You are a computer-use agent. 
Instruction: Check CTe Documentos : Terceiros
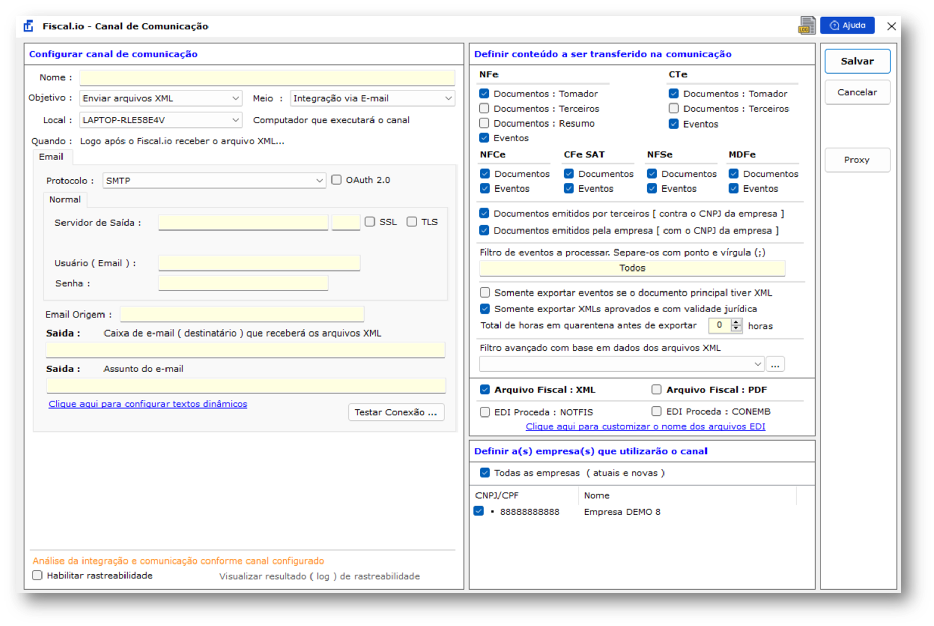(674, 109)
